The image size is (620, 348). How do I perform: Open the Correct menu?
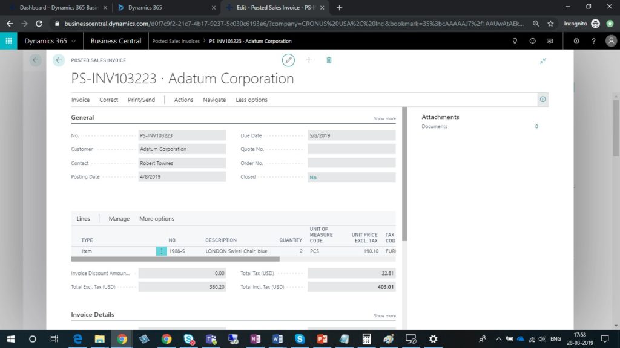click(109, 100)
